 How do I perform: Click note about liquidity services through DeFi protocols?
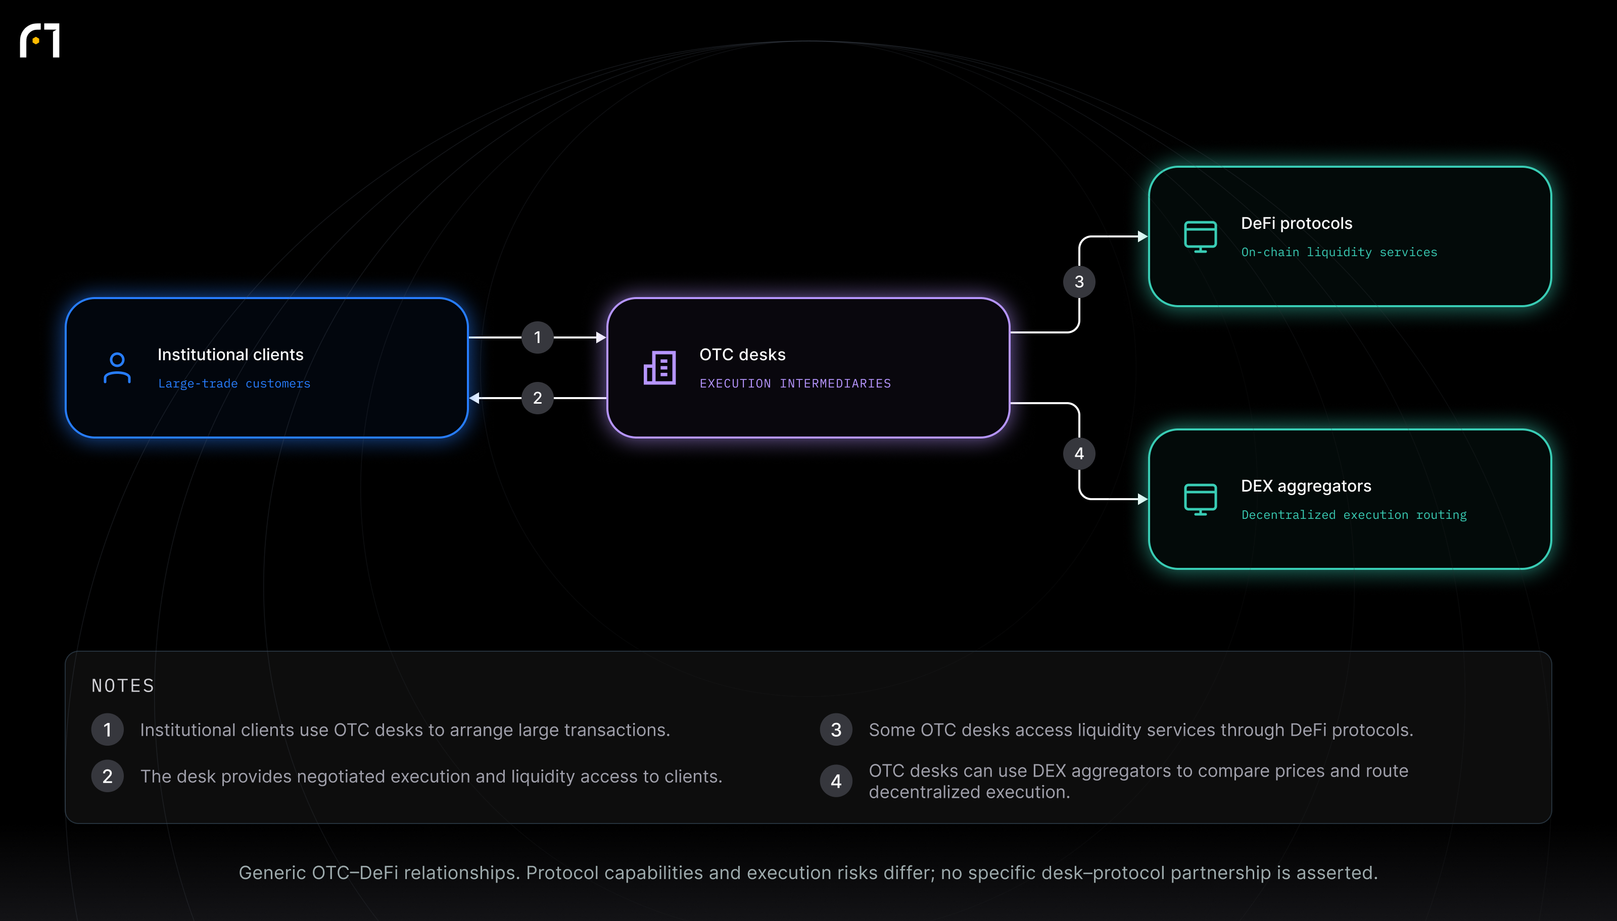pyautogui.click(x=1140, y=730)
